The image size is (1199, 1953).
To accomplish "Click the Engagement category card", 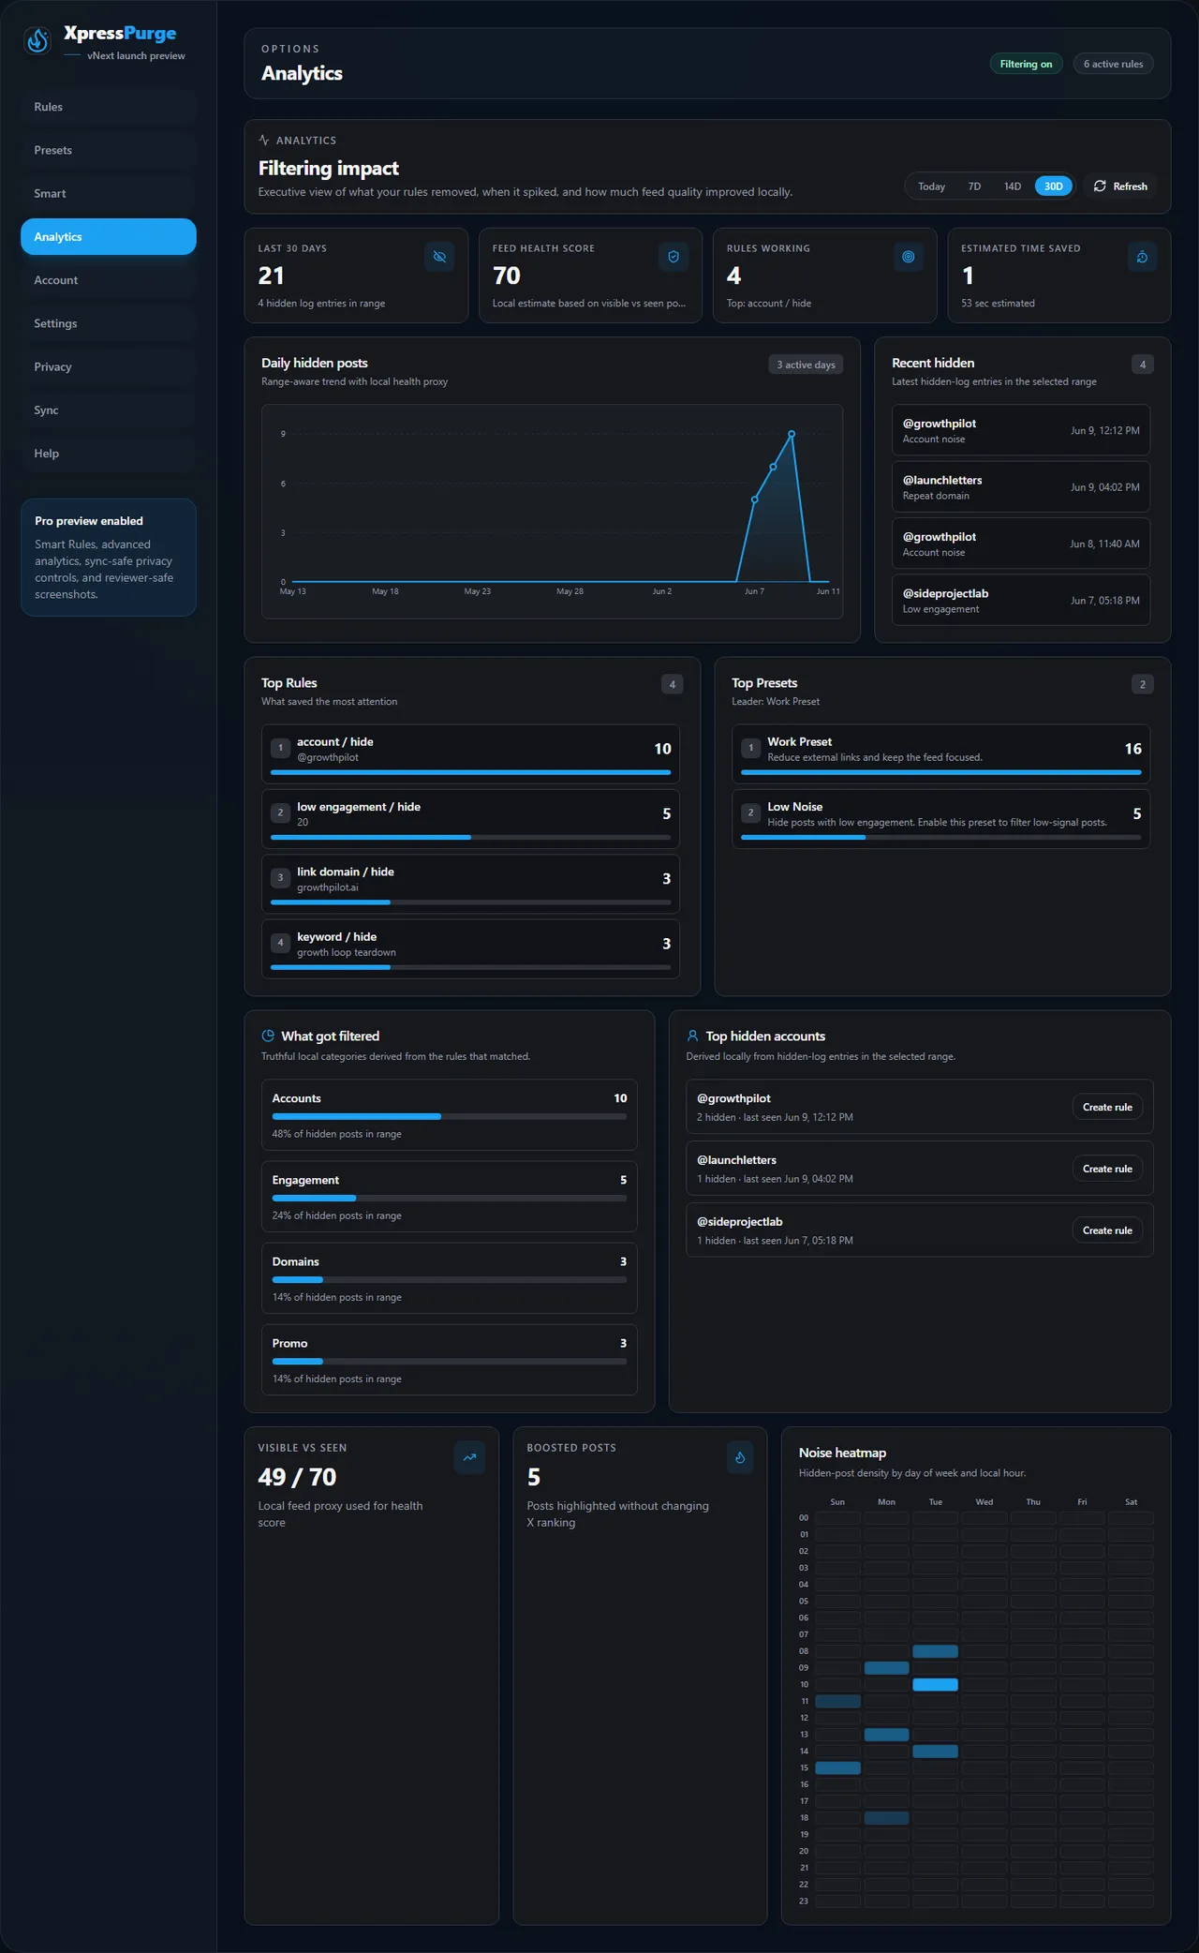I will [x=450, y=1197].
